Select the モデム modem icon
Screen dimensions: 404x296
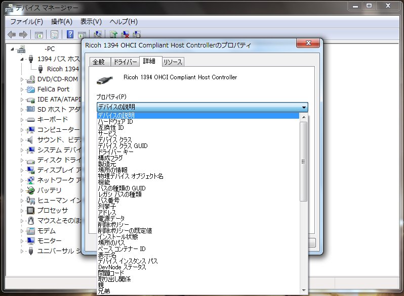[x=31, y=231]
